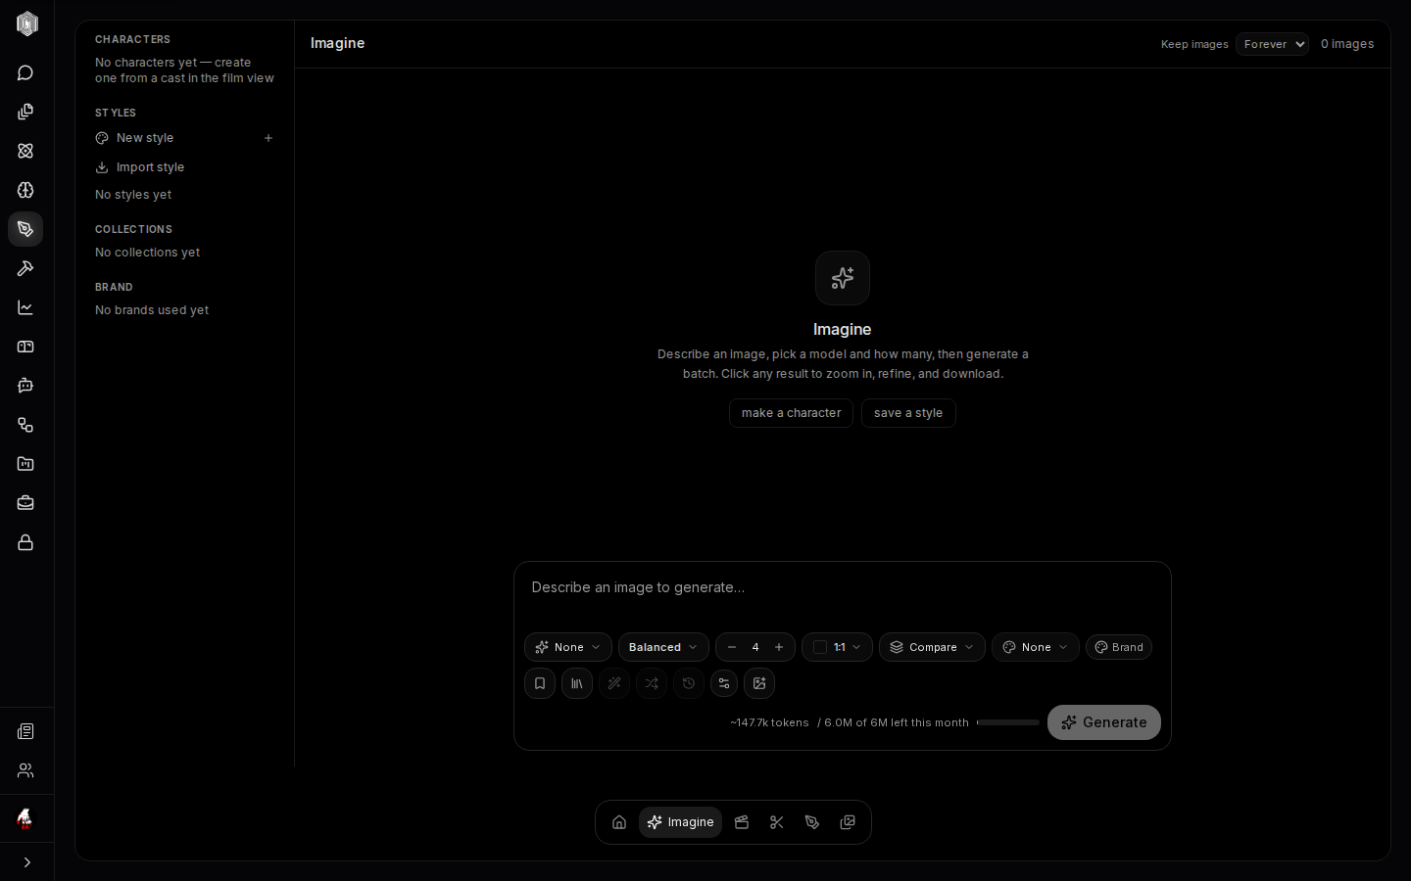Viewport: 1411px width, 881px height.
Task: Click the robot icon in the left sidebar
Action: pyautogui.click(x=25, y=386)
